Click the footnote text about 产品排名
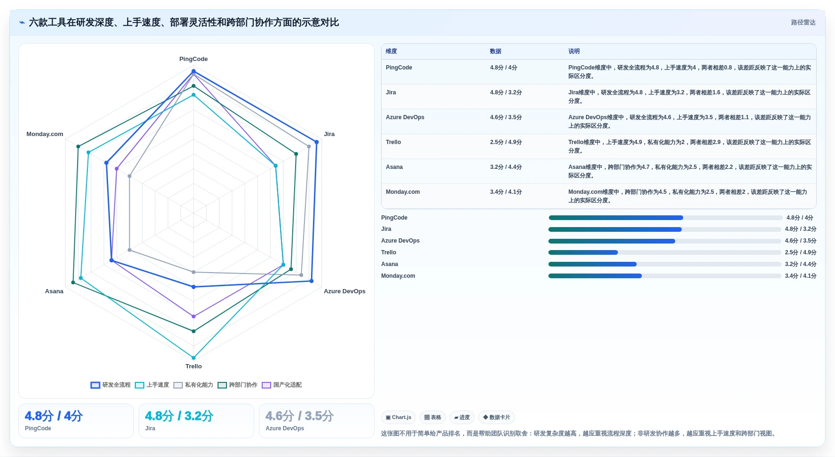The height and width of the screenshot is (457, 835). [x=578, y=434]
